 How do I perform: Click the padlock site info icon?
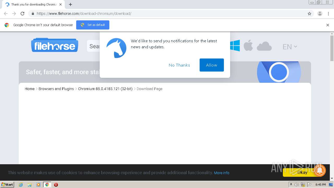33,14
